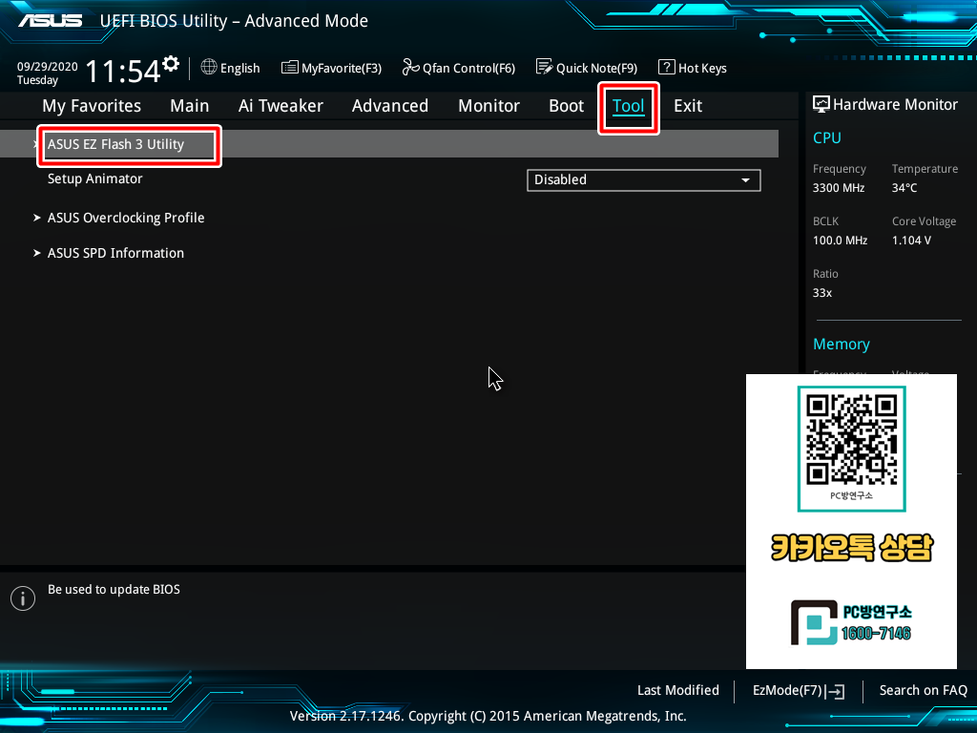Expand ASUS SPD Information
Viewport: 977px width, 733px height.
pos(115,253)
